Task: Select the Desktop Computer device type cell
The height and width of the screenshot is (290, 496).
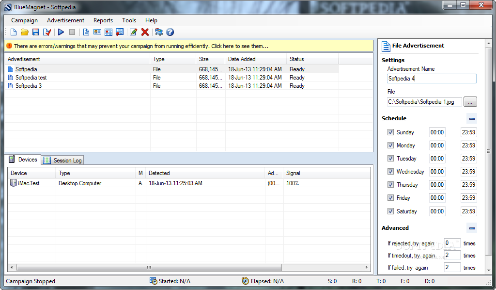Action: click(80, 183)
